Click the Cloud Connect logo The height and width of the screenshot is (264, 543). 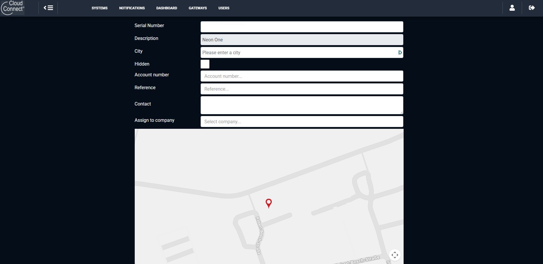[x=13, y=8]
